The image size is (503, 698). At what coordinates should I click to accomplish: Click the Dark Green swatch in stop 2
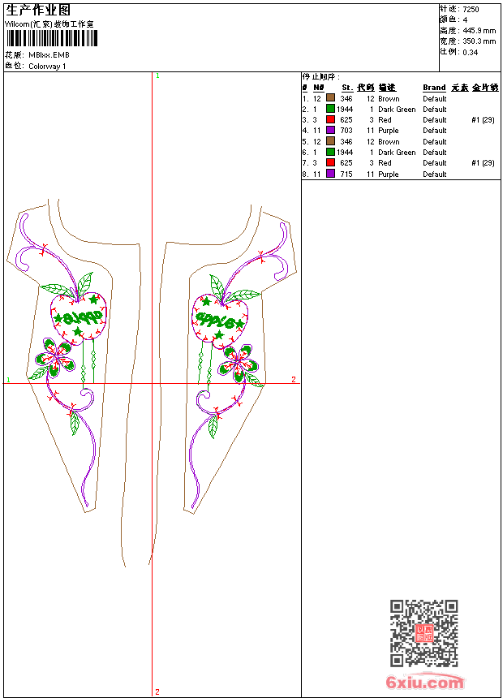point(330,109)
